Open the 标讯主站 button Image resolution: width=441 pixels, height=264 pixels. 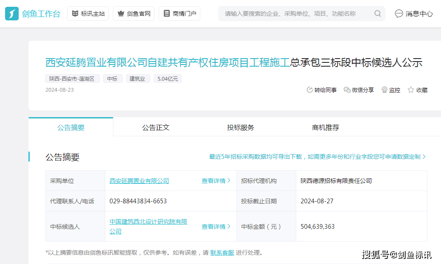pos(88,14)
